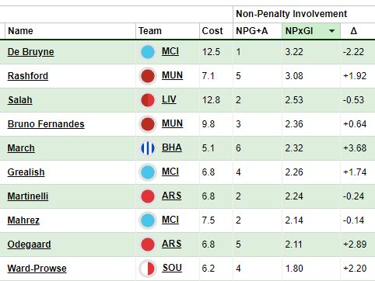Select Mahrez's NPxGI cell value 2.14
The height and width of the screenshot is (281, 375).
pyautogui.click(x=294, y=220)
